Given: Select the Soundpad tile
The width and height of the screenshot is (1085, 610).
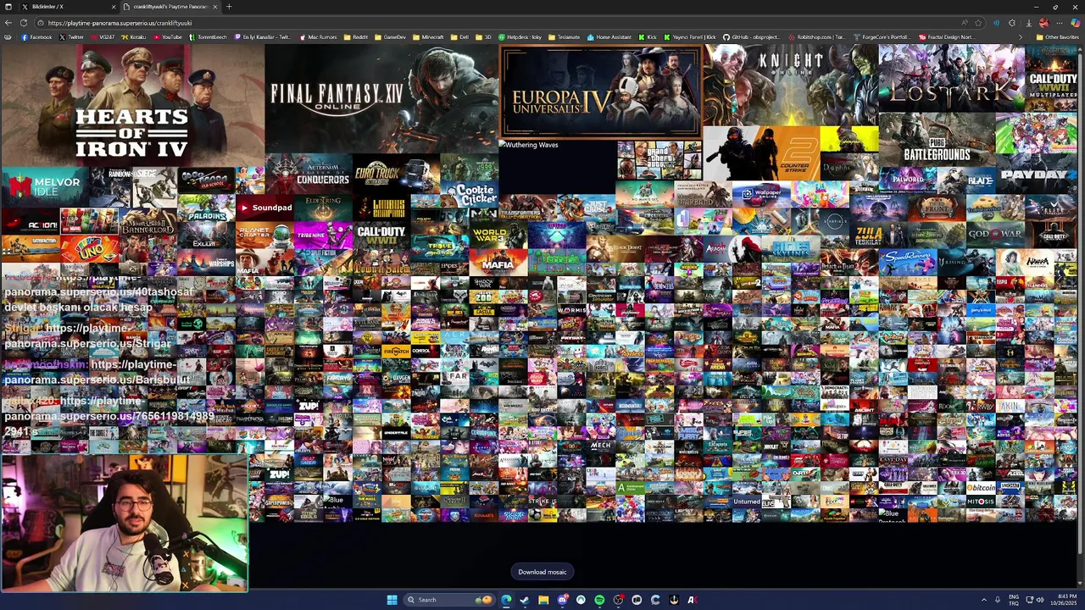Looking at the screenshot, I should tap(264, 208).
